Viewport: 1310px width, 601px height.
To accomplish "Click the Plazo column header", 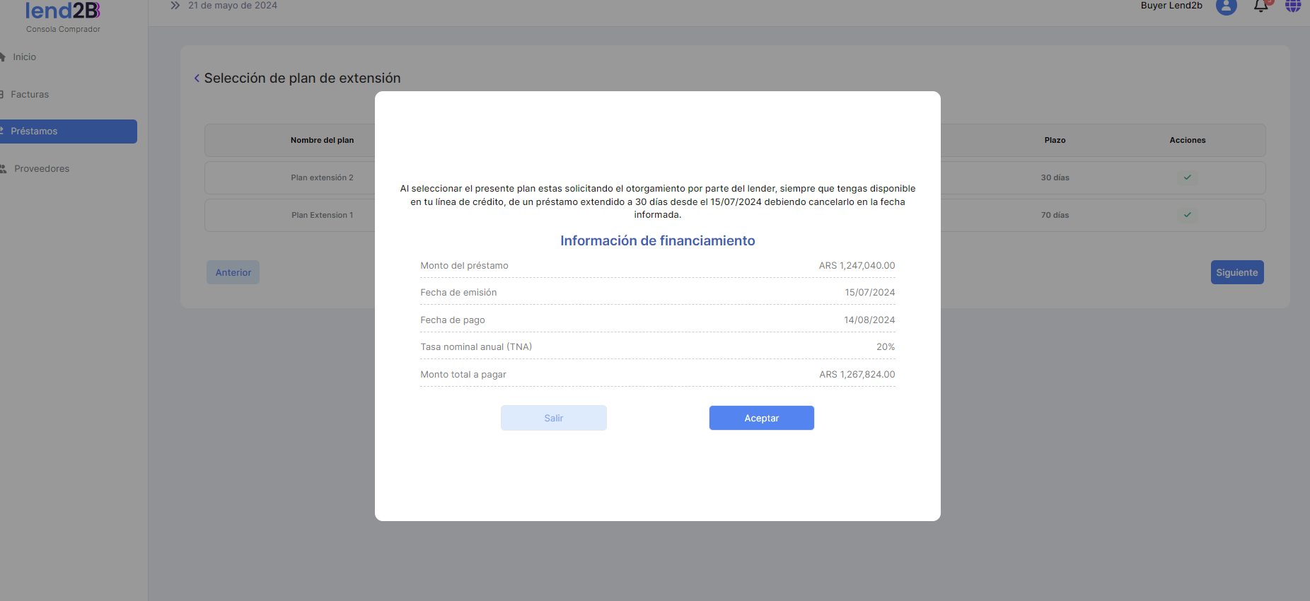I will click(x=1055, y=140).
